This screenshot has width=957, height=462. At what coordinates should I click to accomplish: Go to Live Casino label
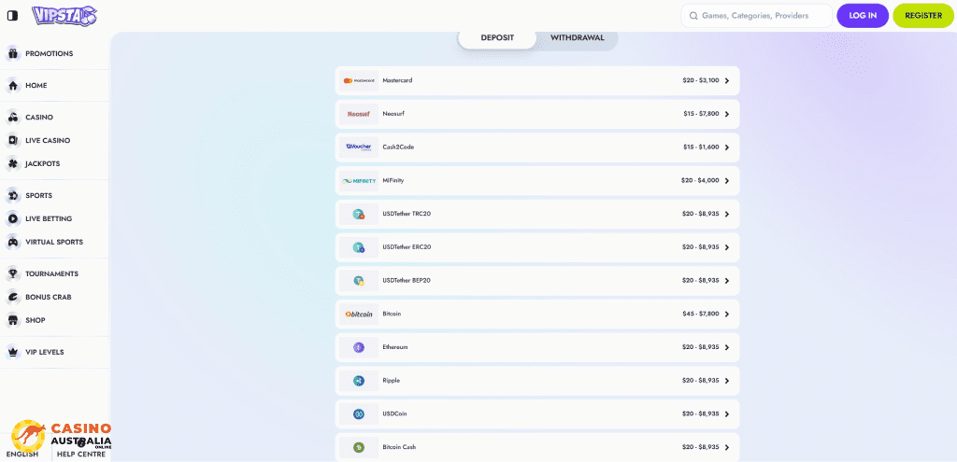48,140
